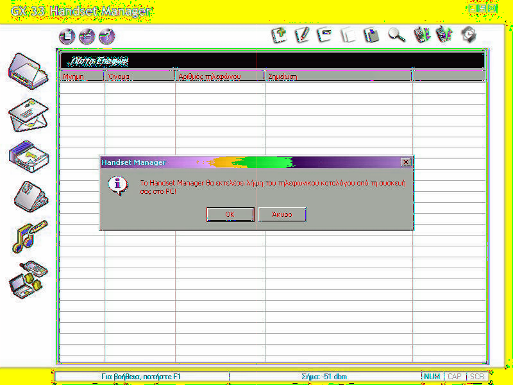Image resolution: width=513 pixels, height=385 pixels.
Task: Click the round purple document button
Action: [67, 36]
